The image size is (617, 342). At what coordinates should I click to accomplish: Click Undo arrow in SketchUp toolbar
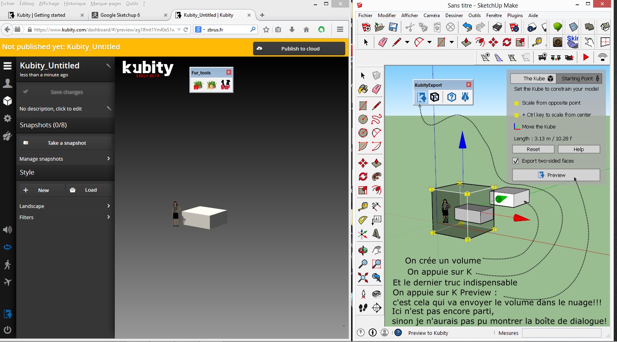(x=467, y=27)
